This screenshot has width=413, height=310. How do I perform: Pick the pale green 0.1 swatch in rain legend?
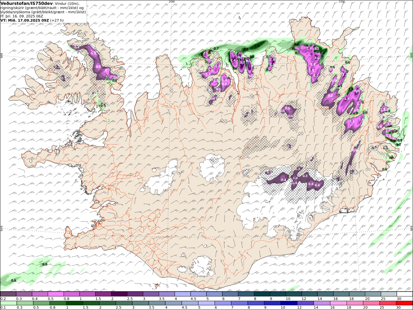pos(8,303)
